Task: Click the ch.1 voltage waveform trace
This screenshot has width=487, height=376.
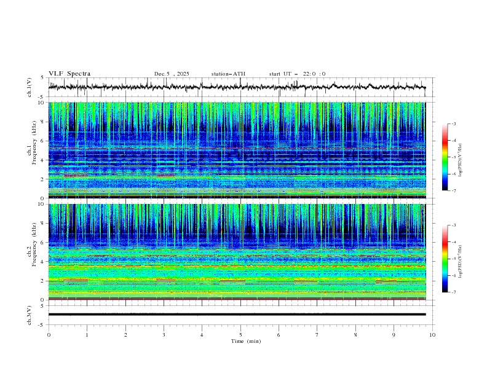Action: pyautogui.click(x=237, y=87)
